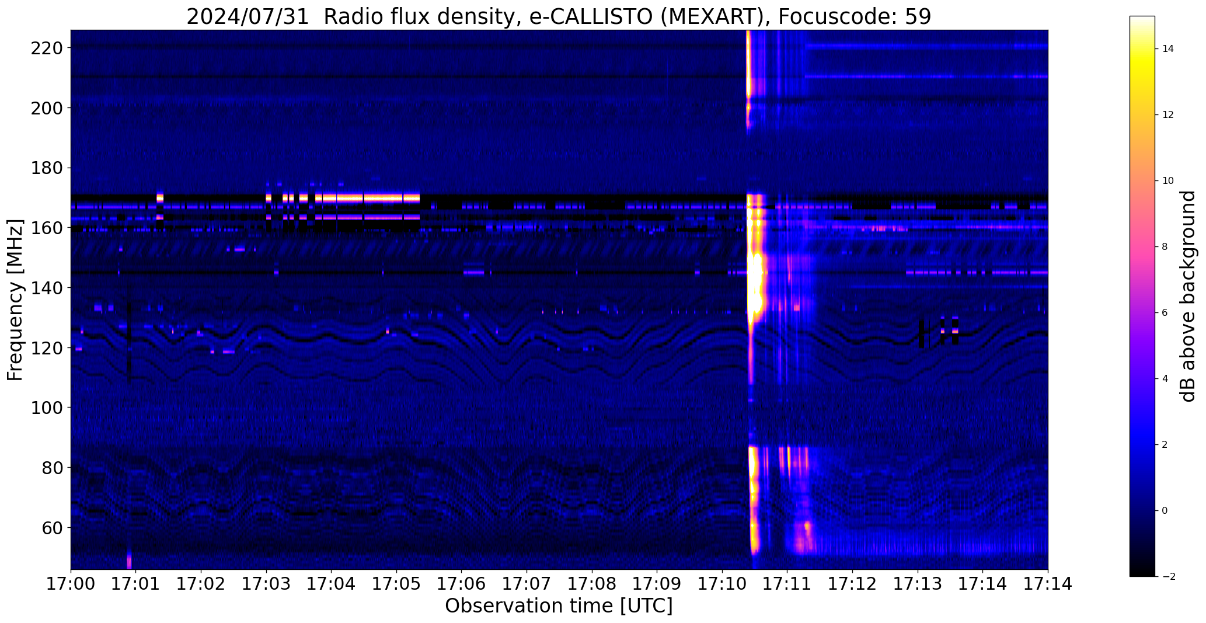Click the 17:04 time tick label
Viewport: 1206px width, 623px height.
[332, 584]
